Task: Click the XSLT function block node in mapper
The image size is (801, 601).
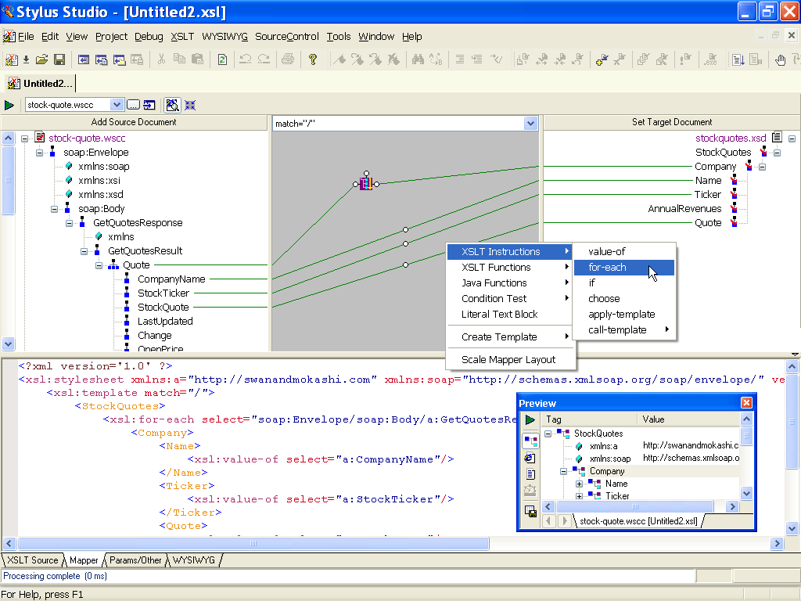Action: coord(365,184)
